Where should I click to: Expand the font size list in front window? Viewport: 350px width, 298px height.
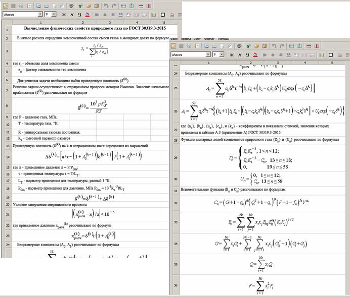(221, 54)
